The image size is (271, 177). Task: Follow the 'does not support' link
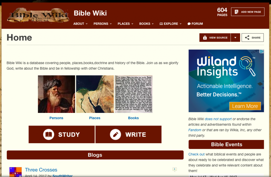[218, 119]
